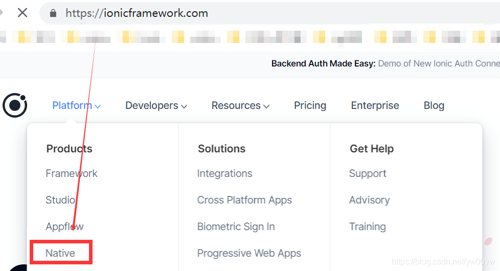Open the Platform dropdown menu
This screenshot has height=271, width=500.
click(x=77, y=105)
